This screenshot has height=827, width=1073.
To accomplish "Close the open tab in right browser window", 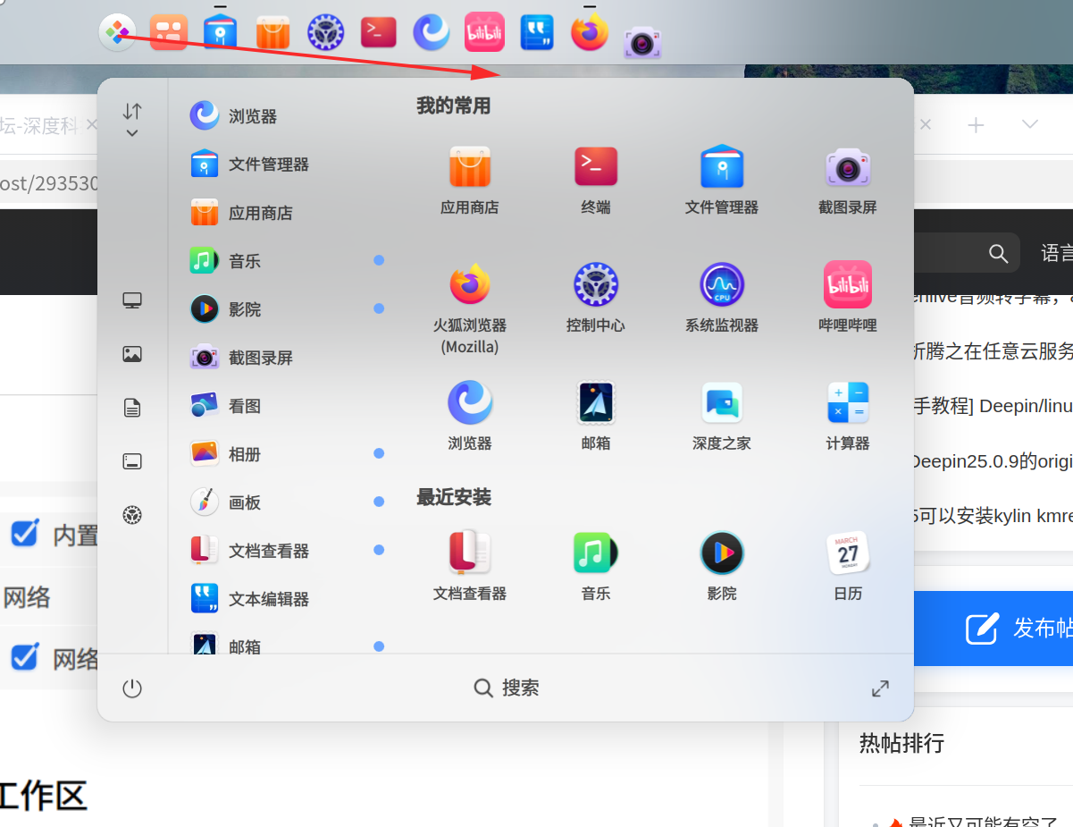I will (x=926, y=125).
